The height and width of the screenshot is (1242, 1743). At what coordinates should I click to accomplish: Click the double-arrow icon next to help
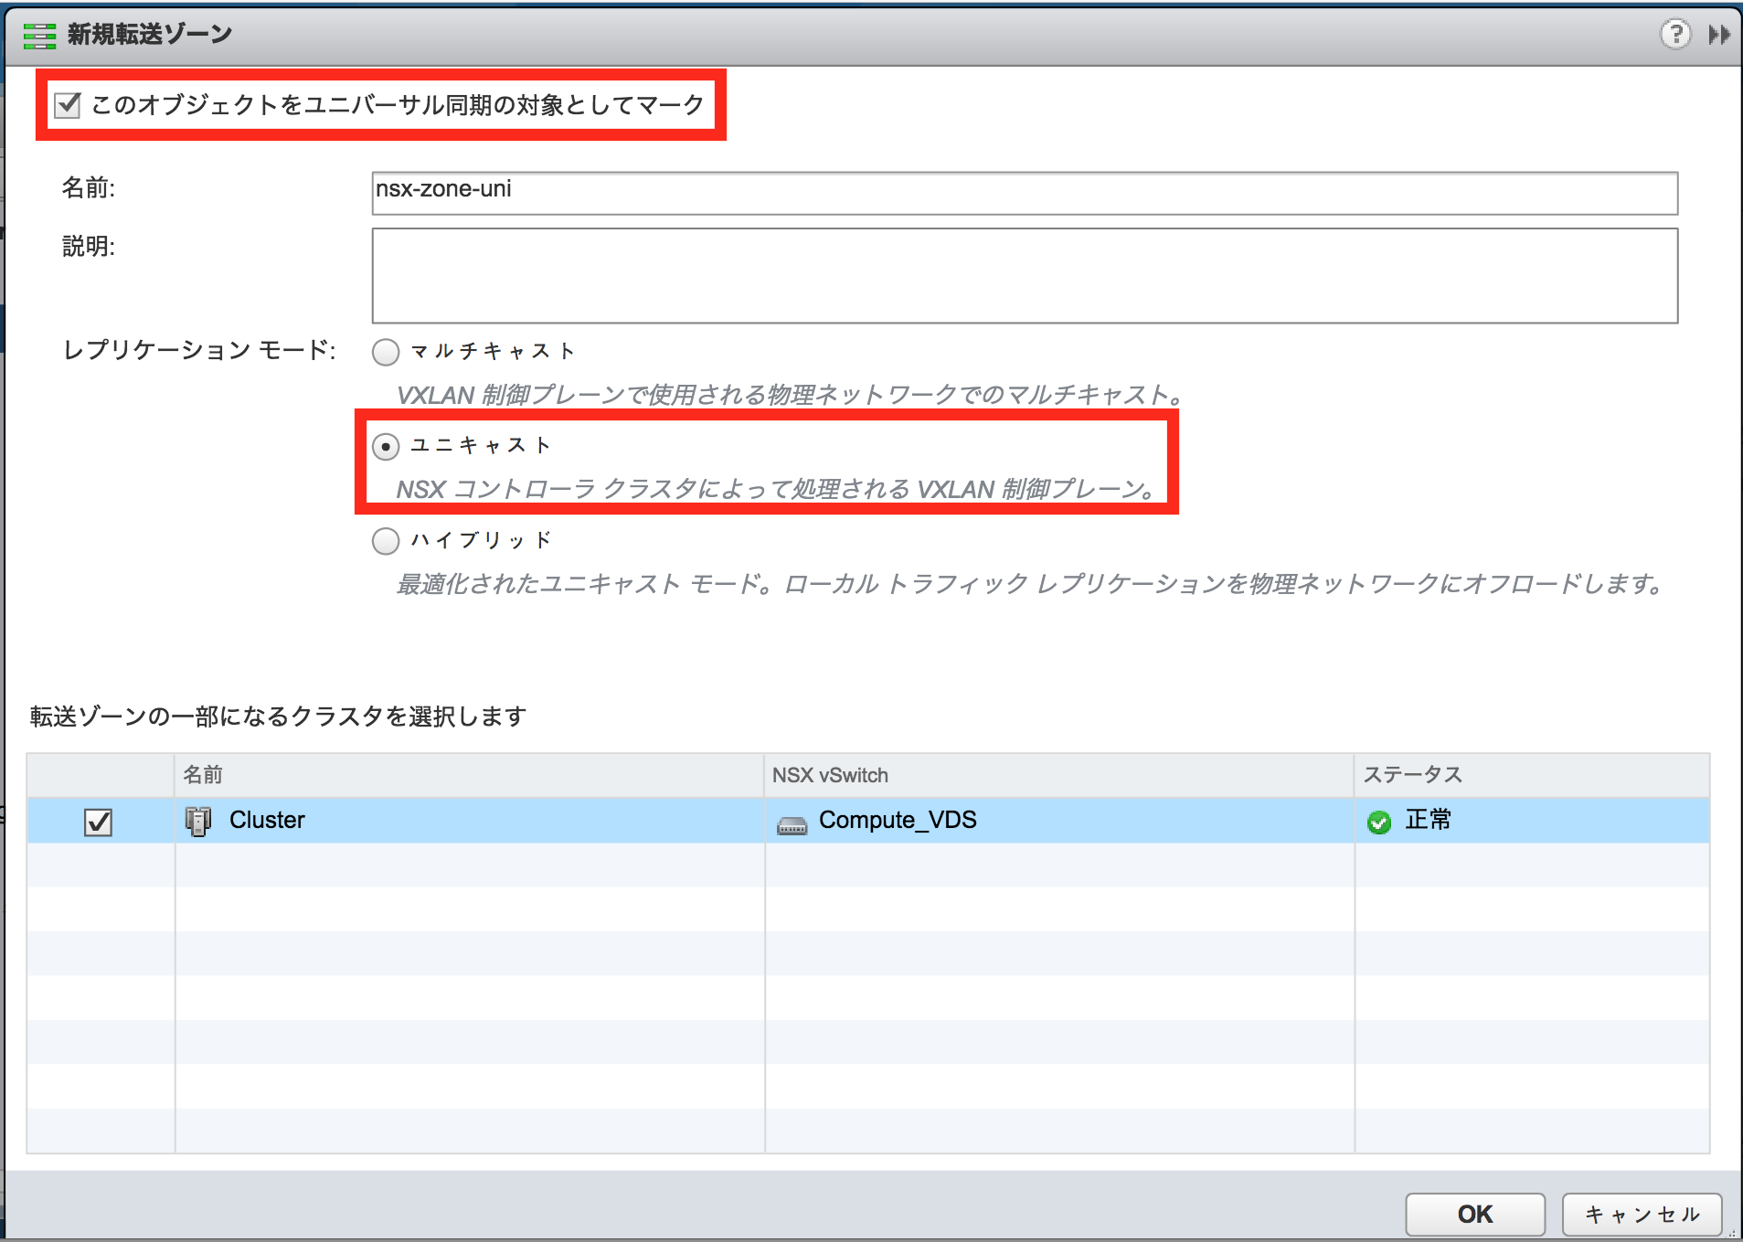coord(1716,34)
